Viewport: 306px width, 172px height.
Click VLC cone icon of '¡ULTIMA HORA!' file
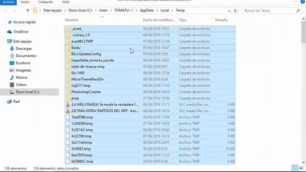(68, 111)
